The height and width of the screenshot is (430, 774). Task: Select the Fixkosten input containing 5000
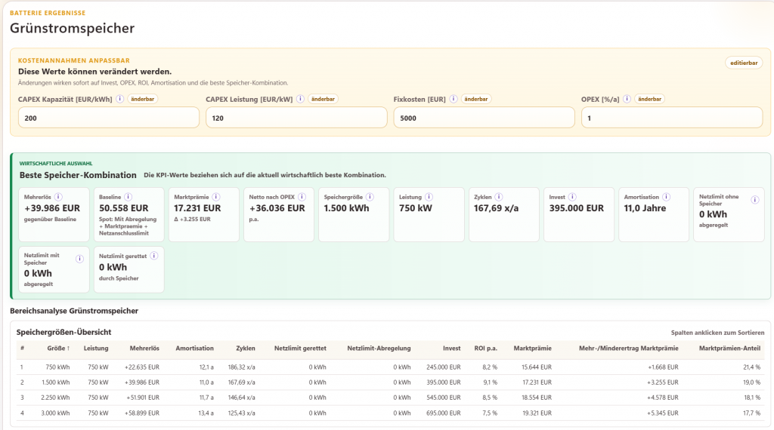[x=484, y=118]
